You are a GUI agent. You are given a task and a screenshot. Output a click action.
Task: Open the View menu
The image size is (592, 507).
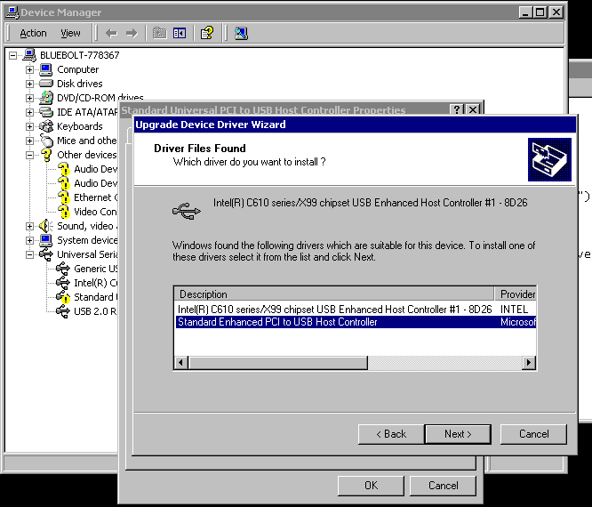[70, 33]
